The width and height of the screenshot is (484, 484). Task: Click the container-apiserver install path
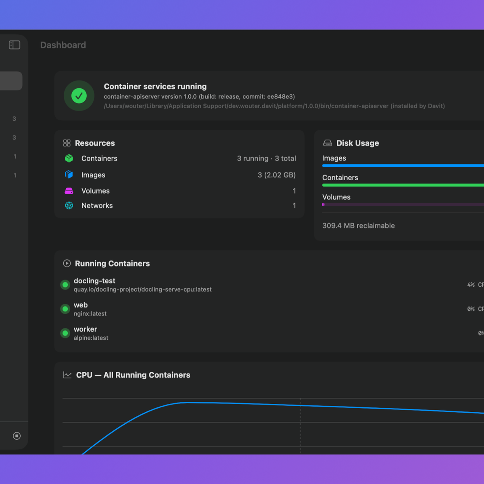[274, 106]
